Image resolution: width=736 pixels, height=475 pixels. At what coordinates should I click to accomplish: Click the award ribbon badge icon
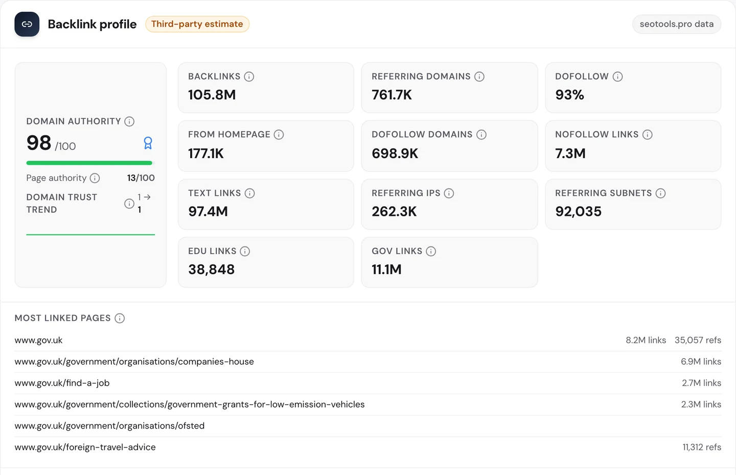[148, 143]
